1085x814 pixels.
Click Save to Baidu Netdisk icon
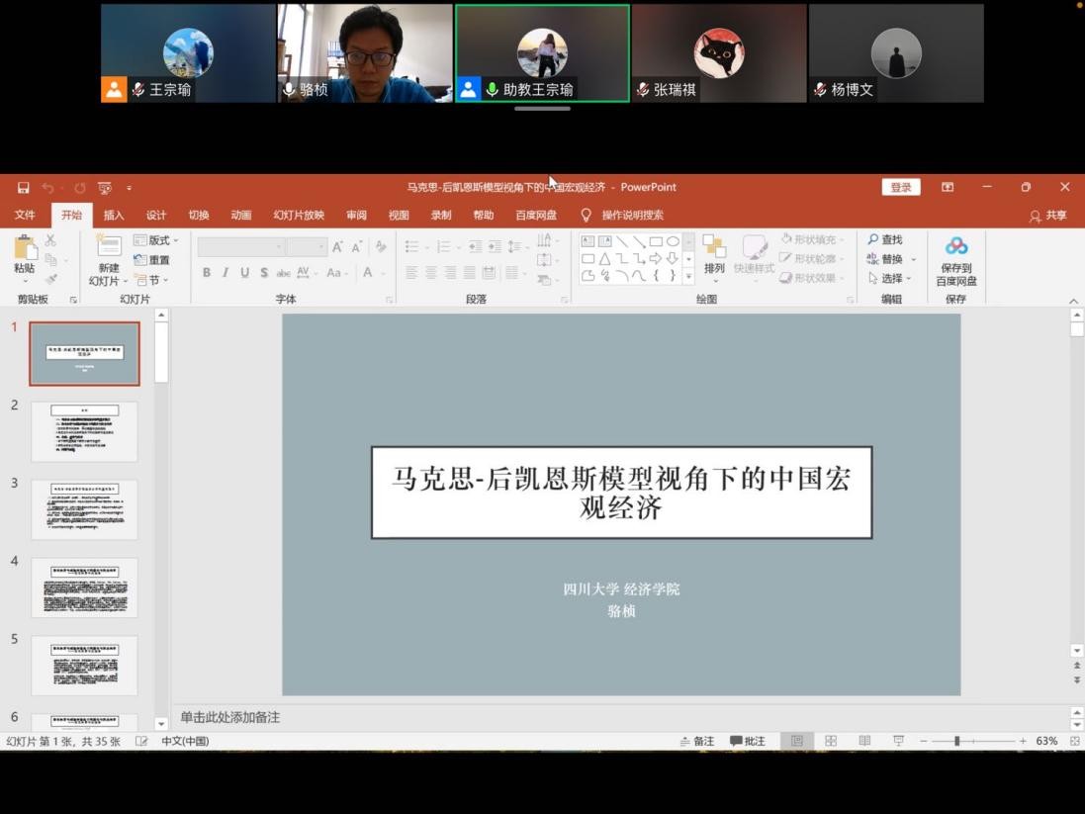pyautogui.click(x=955, y=247)
